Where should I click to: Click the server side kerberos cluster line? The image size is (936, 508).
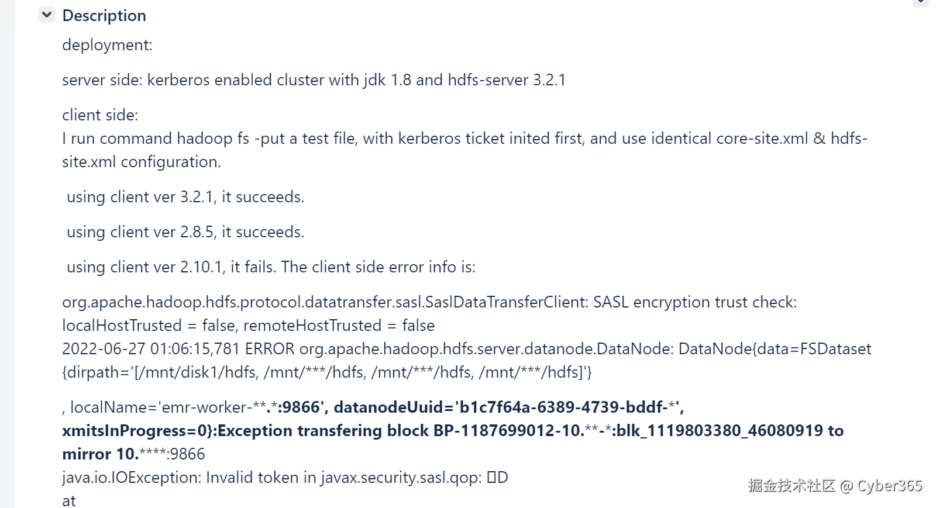pyautogui.click(x=314, y=80)
